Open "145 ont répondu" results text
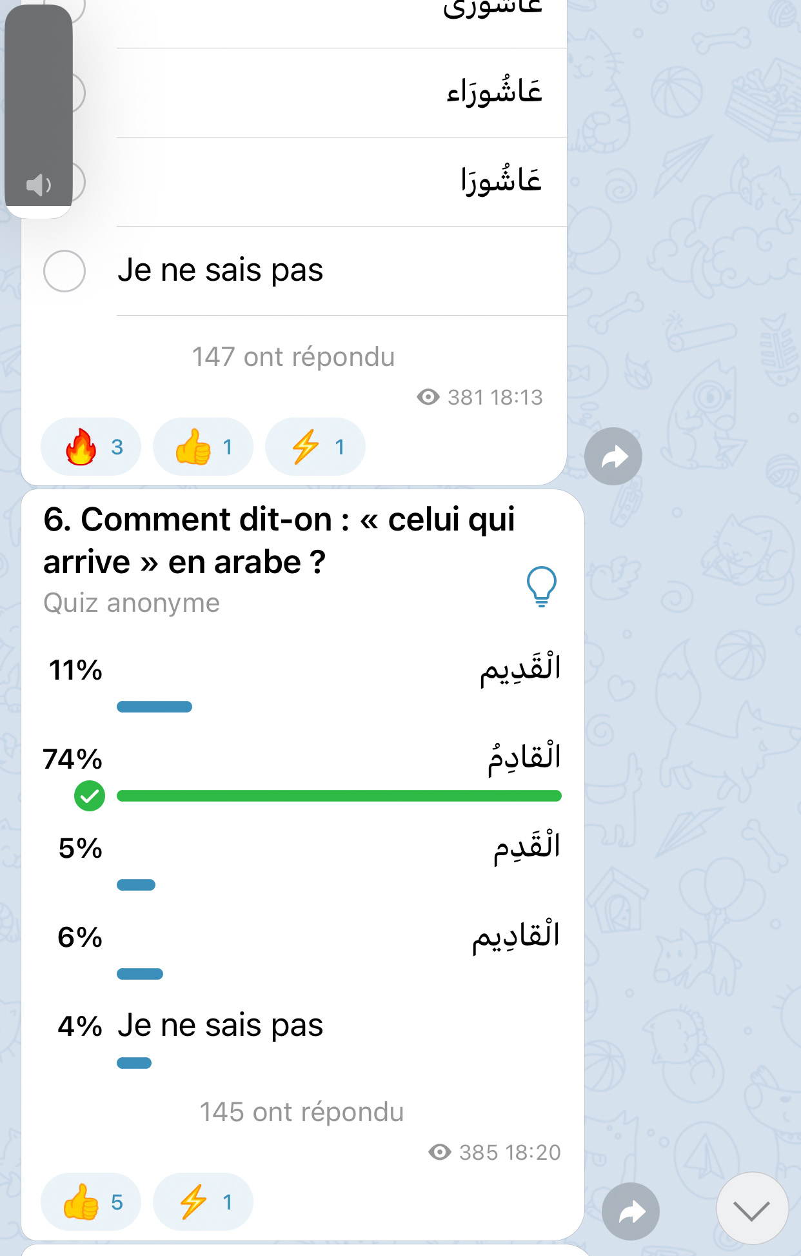 [x=301, y=1112]
